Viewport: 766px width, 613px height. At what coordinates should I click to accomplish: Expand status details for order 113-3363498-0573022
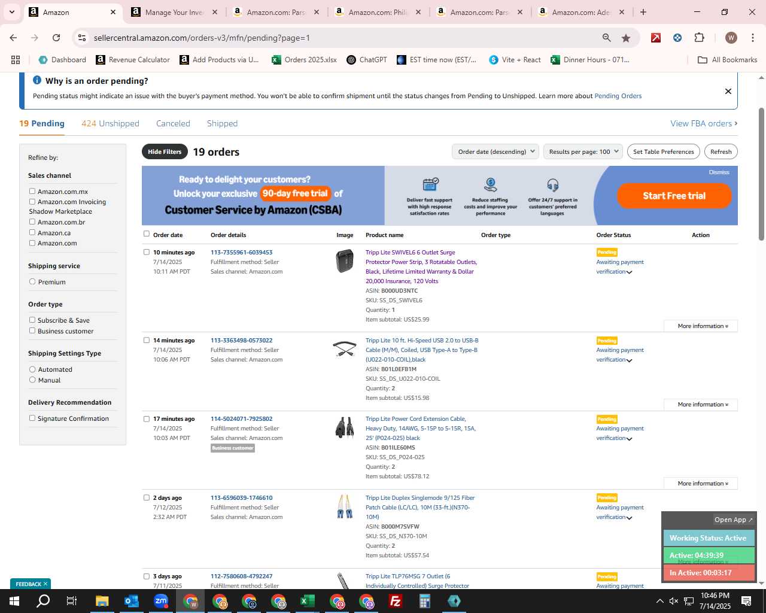pos(629,360)
